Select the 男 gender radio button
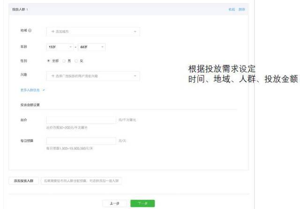 point(64,60)
